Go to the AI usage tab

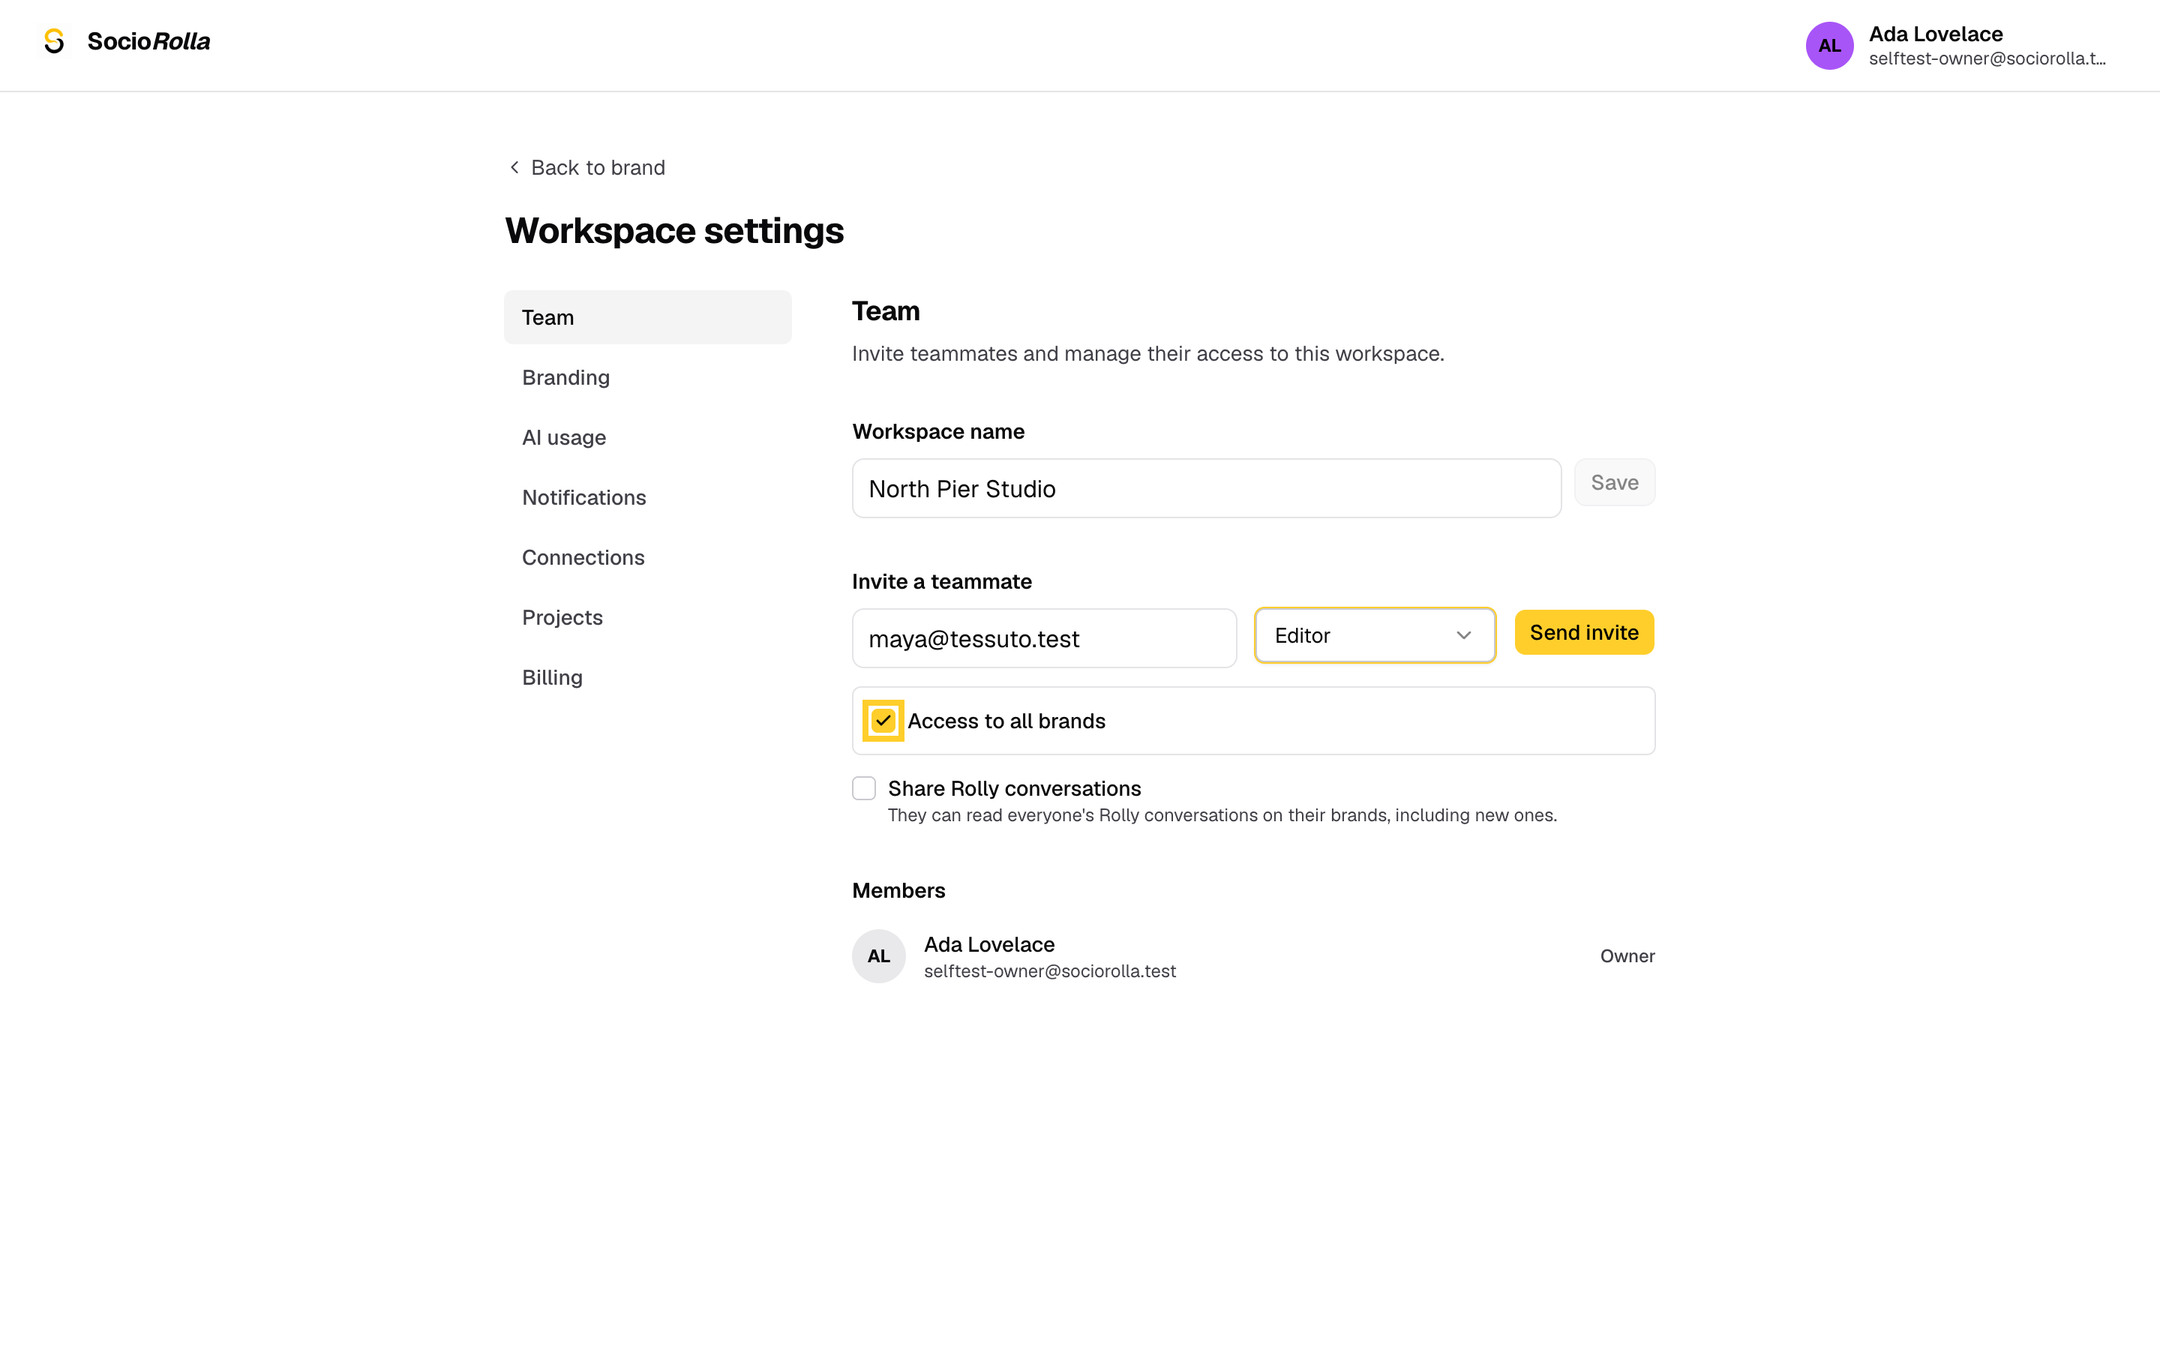click(647, 437)
